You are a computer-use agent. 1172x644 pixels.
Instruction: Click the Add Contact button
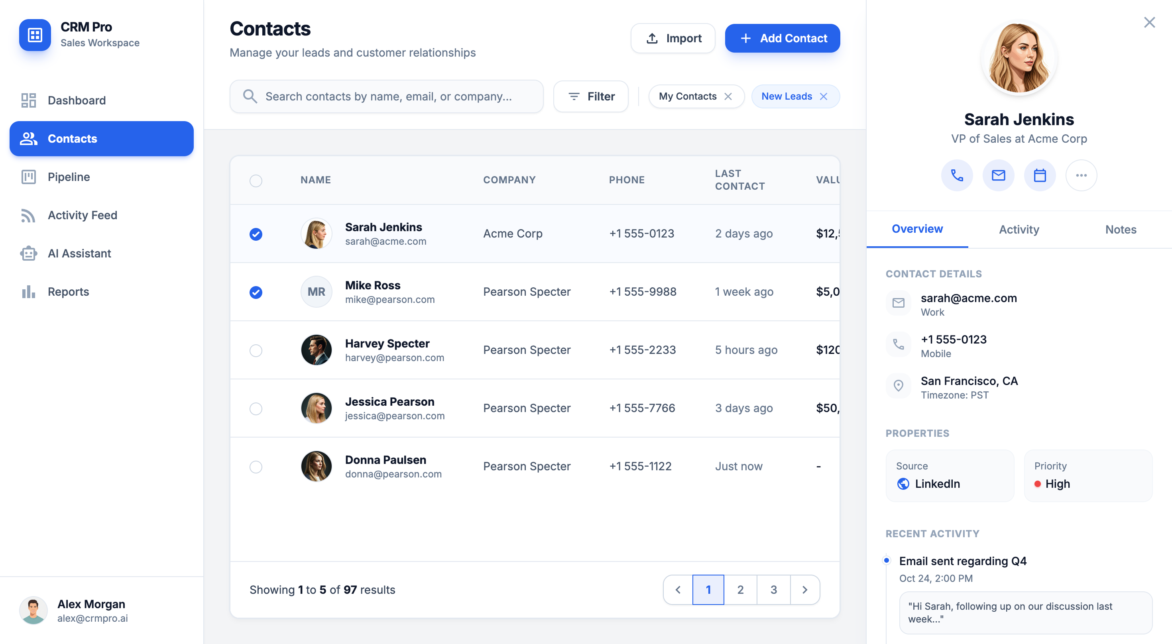click(x=782, y=38)
